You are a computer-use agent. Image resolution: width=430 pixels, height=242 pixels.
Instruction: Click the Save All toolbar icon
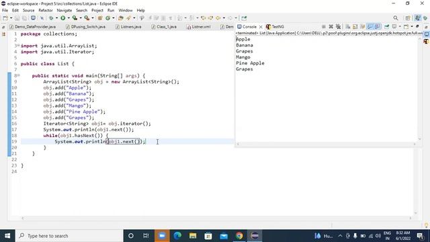(24, 18)
